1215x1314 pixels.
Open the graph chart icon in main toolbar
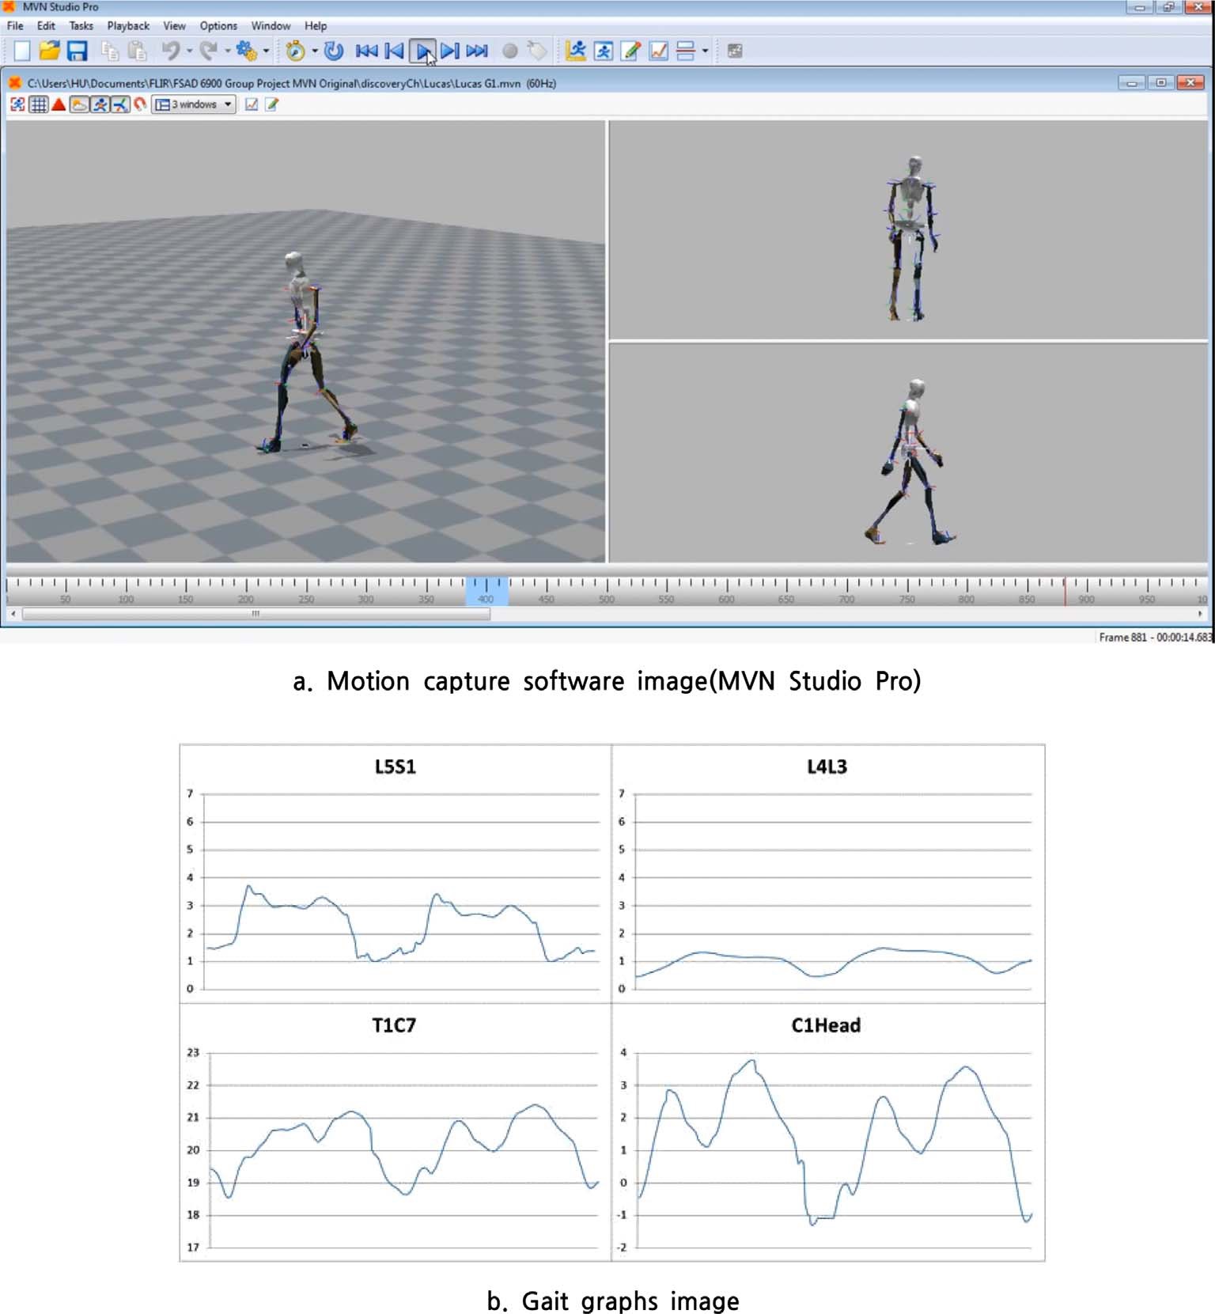(x=658, y=51)
